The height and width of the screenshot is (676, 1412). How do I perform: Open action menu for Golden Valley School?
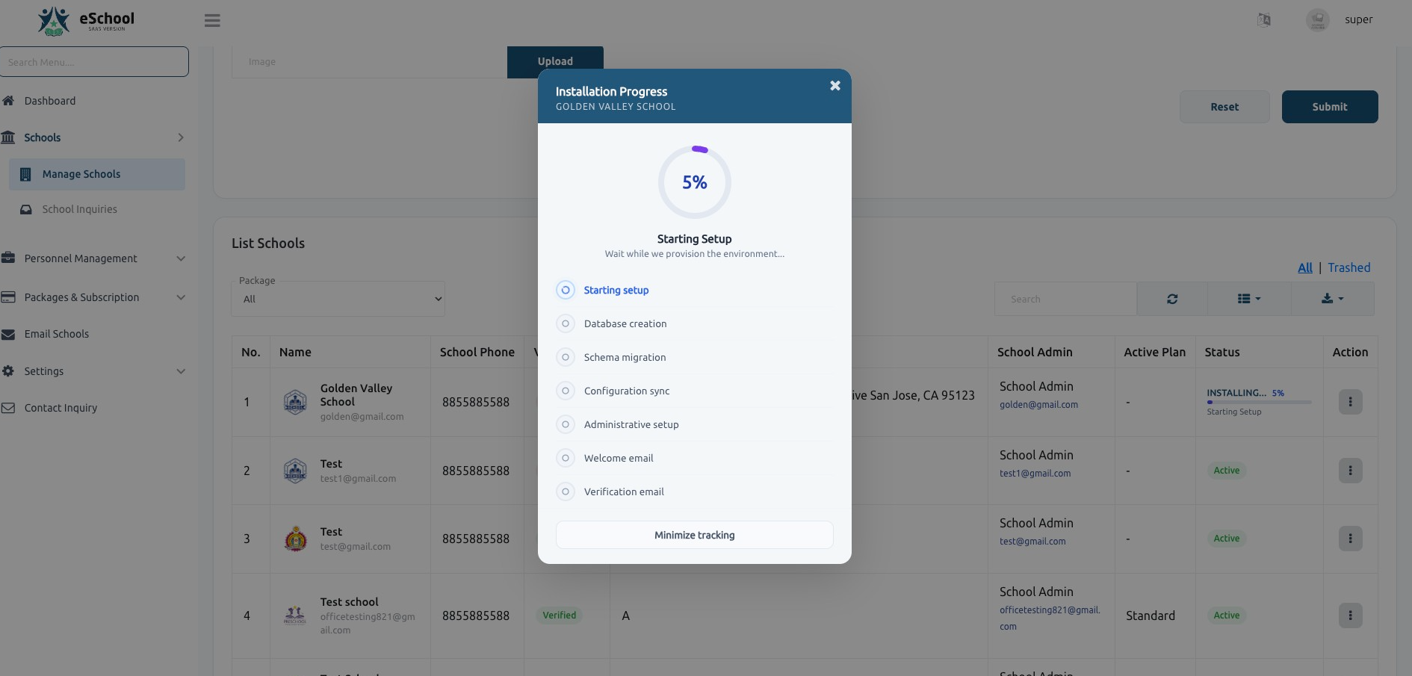(1350, 402)
